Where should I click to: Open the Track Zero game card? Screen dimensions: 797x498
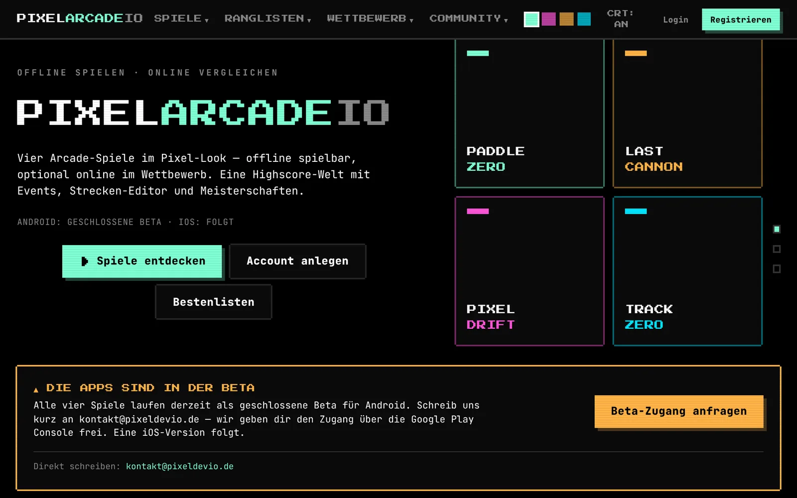coord(687,271)
